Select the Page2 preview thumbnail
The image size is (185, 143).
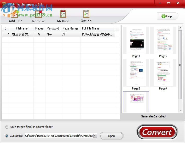[x=163, y=40]
